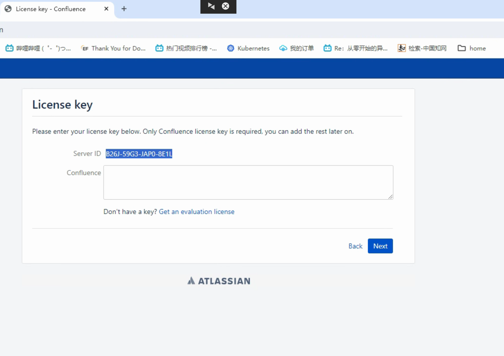
Task: Focus the Confluence license key text area
Action: [x=248, y=182]
